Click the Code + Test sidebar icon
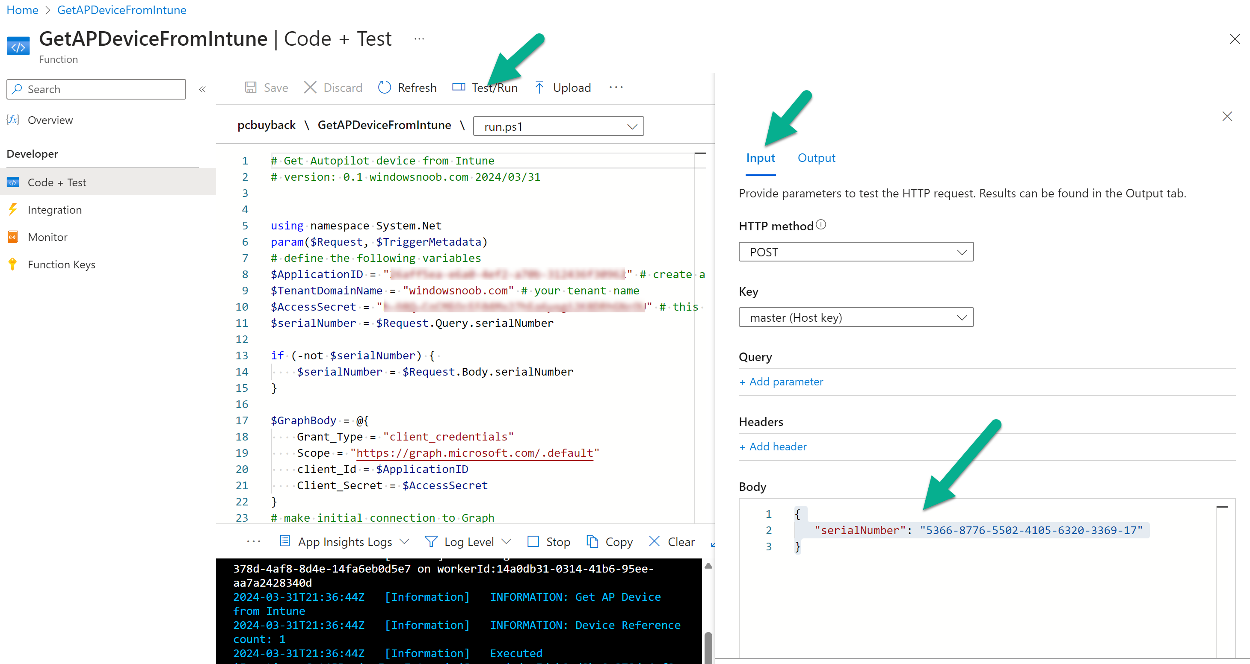 click(12, 182)
